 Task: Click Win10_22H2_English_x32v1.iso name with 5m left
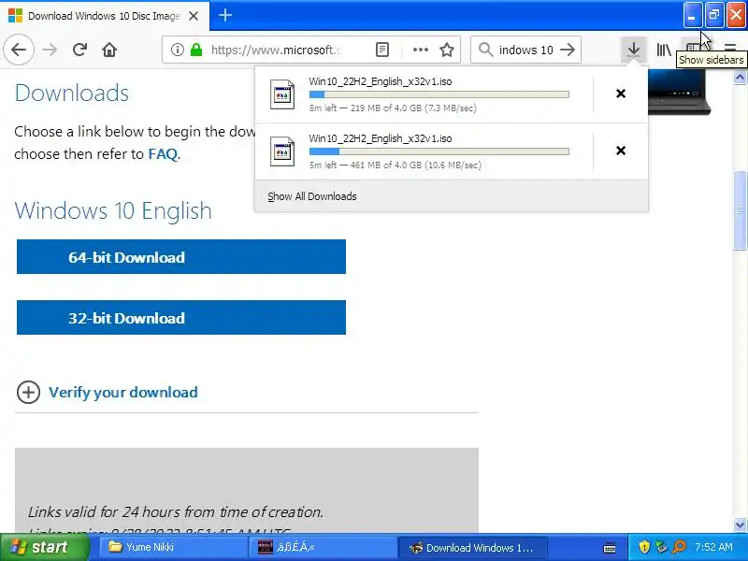pyautogui.click(x=381, y=138)
